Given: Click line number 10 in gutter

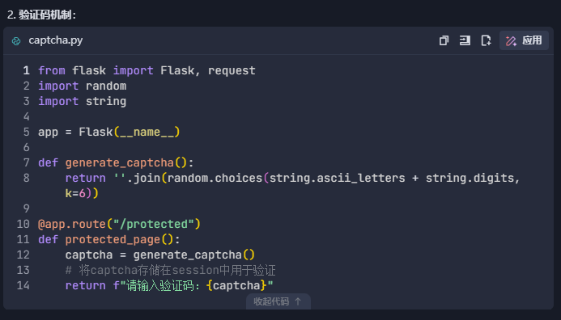Looking at the screenshot, I should pos(23,224).
